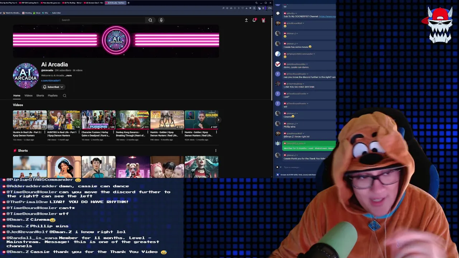Switch to the Playlists channel tab
The width and height of the screenshot is (459, 258).
pyautogui.click(x=53, y=96)
